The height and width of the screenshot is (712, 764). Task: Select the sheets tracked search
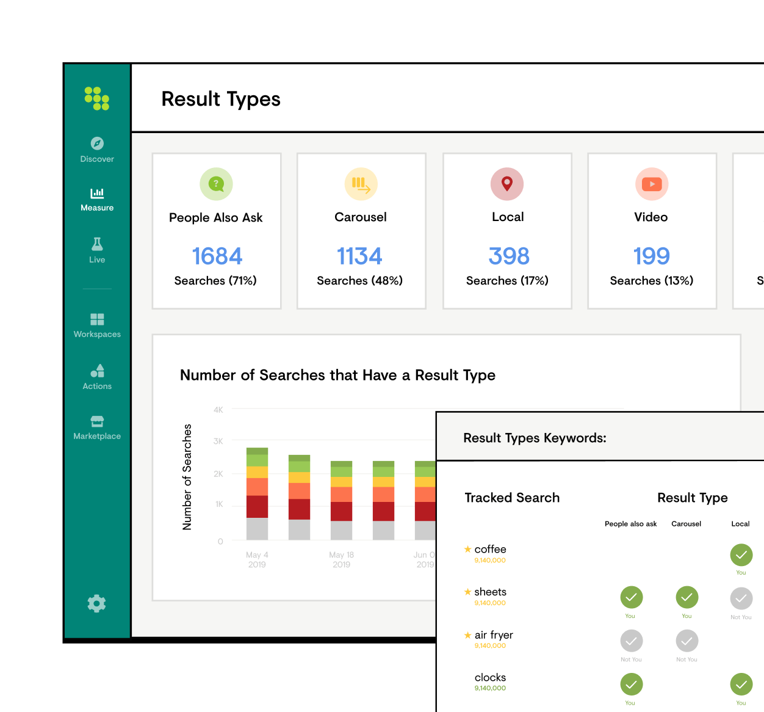(x=490, y=592)
